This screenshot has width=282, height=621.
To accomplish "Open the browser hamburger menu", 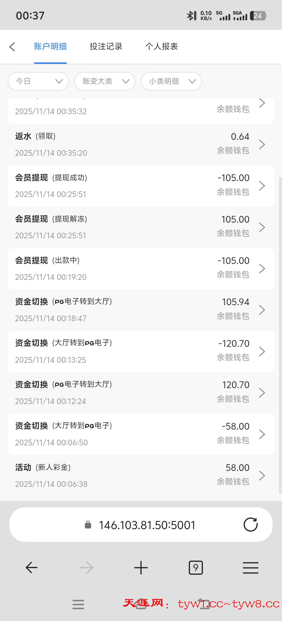I will click(250, 568).
